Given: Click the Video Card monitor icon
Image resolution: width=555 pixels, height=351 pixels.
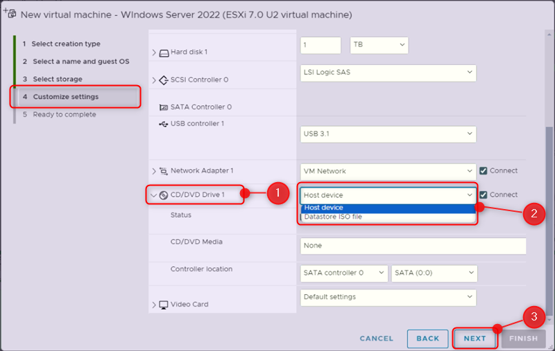Looking at the screenshot, I should [x=164, y=305].
